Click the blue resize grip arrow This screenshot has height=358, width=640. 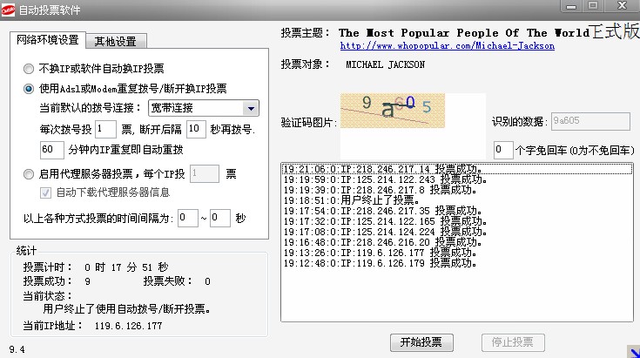632,351
